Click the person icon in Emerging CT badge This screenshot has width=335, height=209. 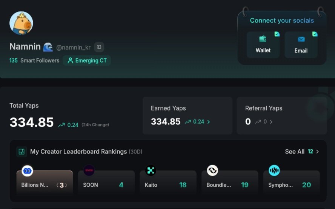(70, 60)
